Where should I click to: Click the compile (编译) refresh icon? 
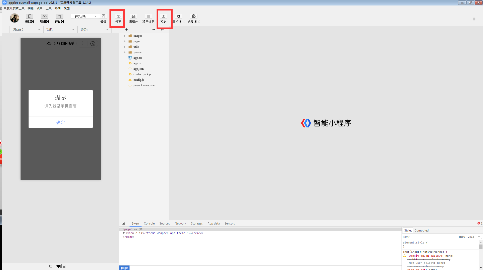coord(103,16)
